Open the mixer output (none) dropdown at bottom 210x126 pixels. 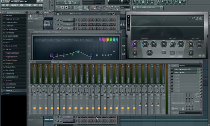190,113
